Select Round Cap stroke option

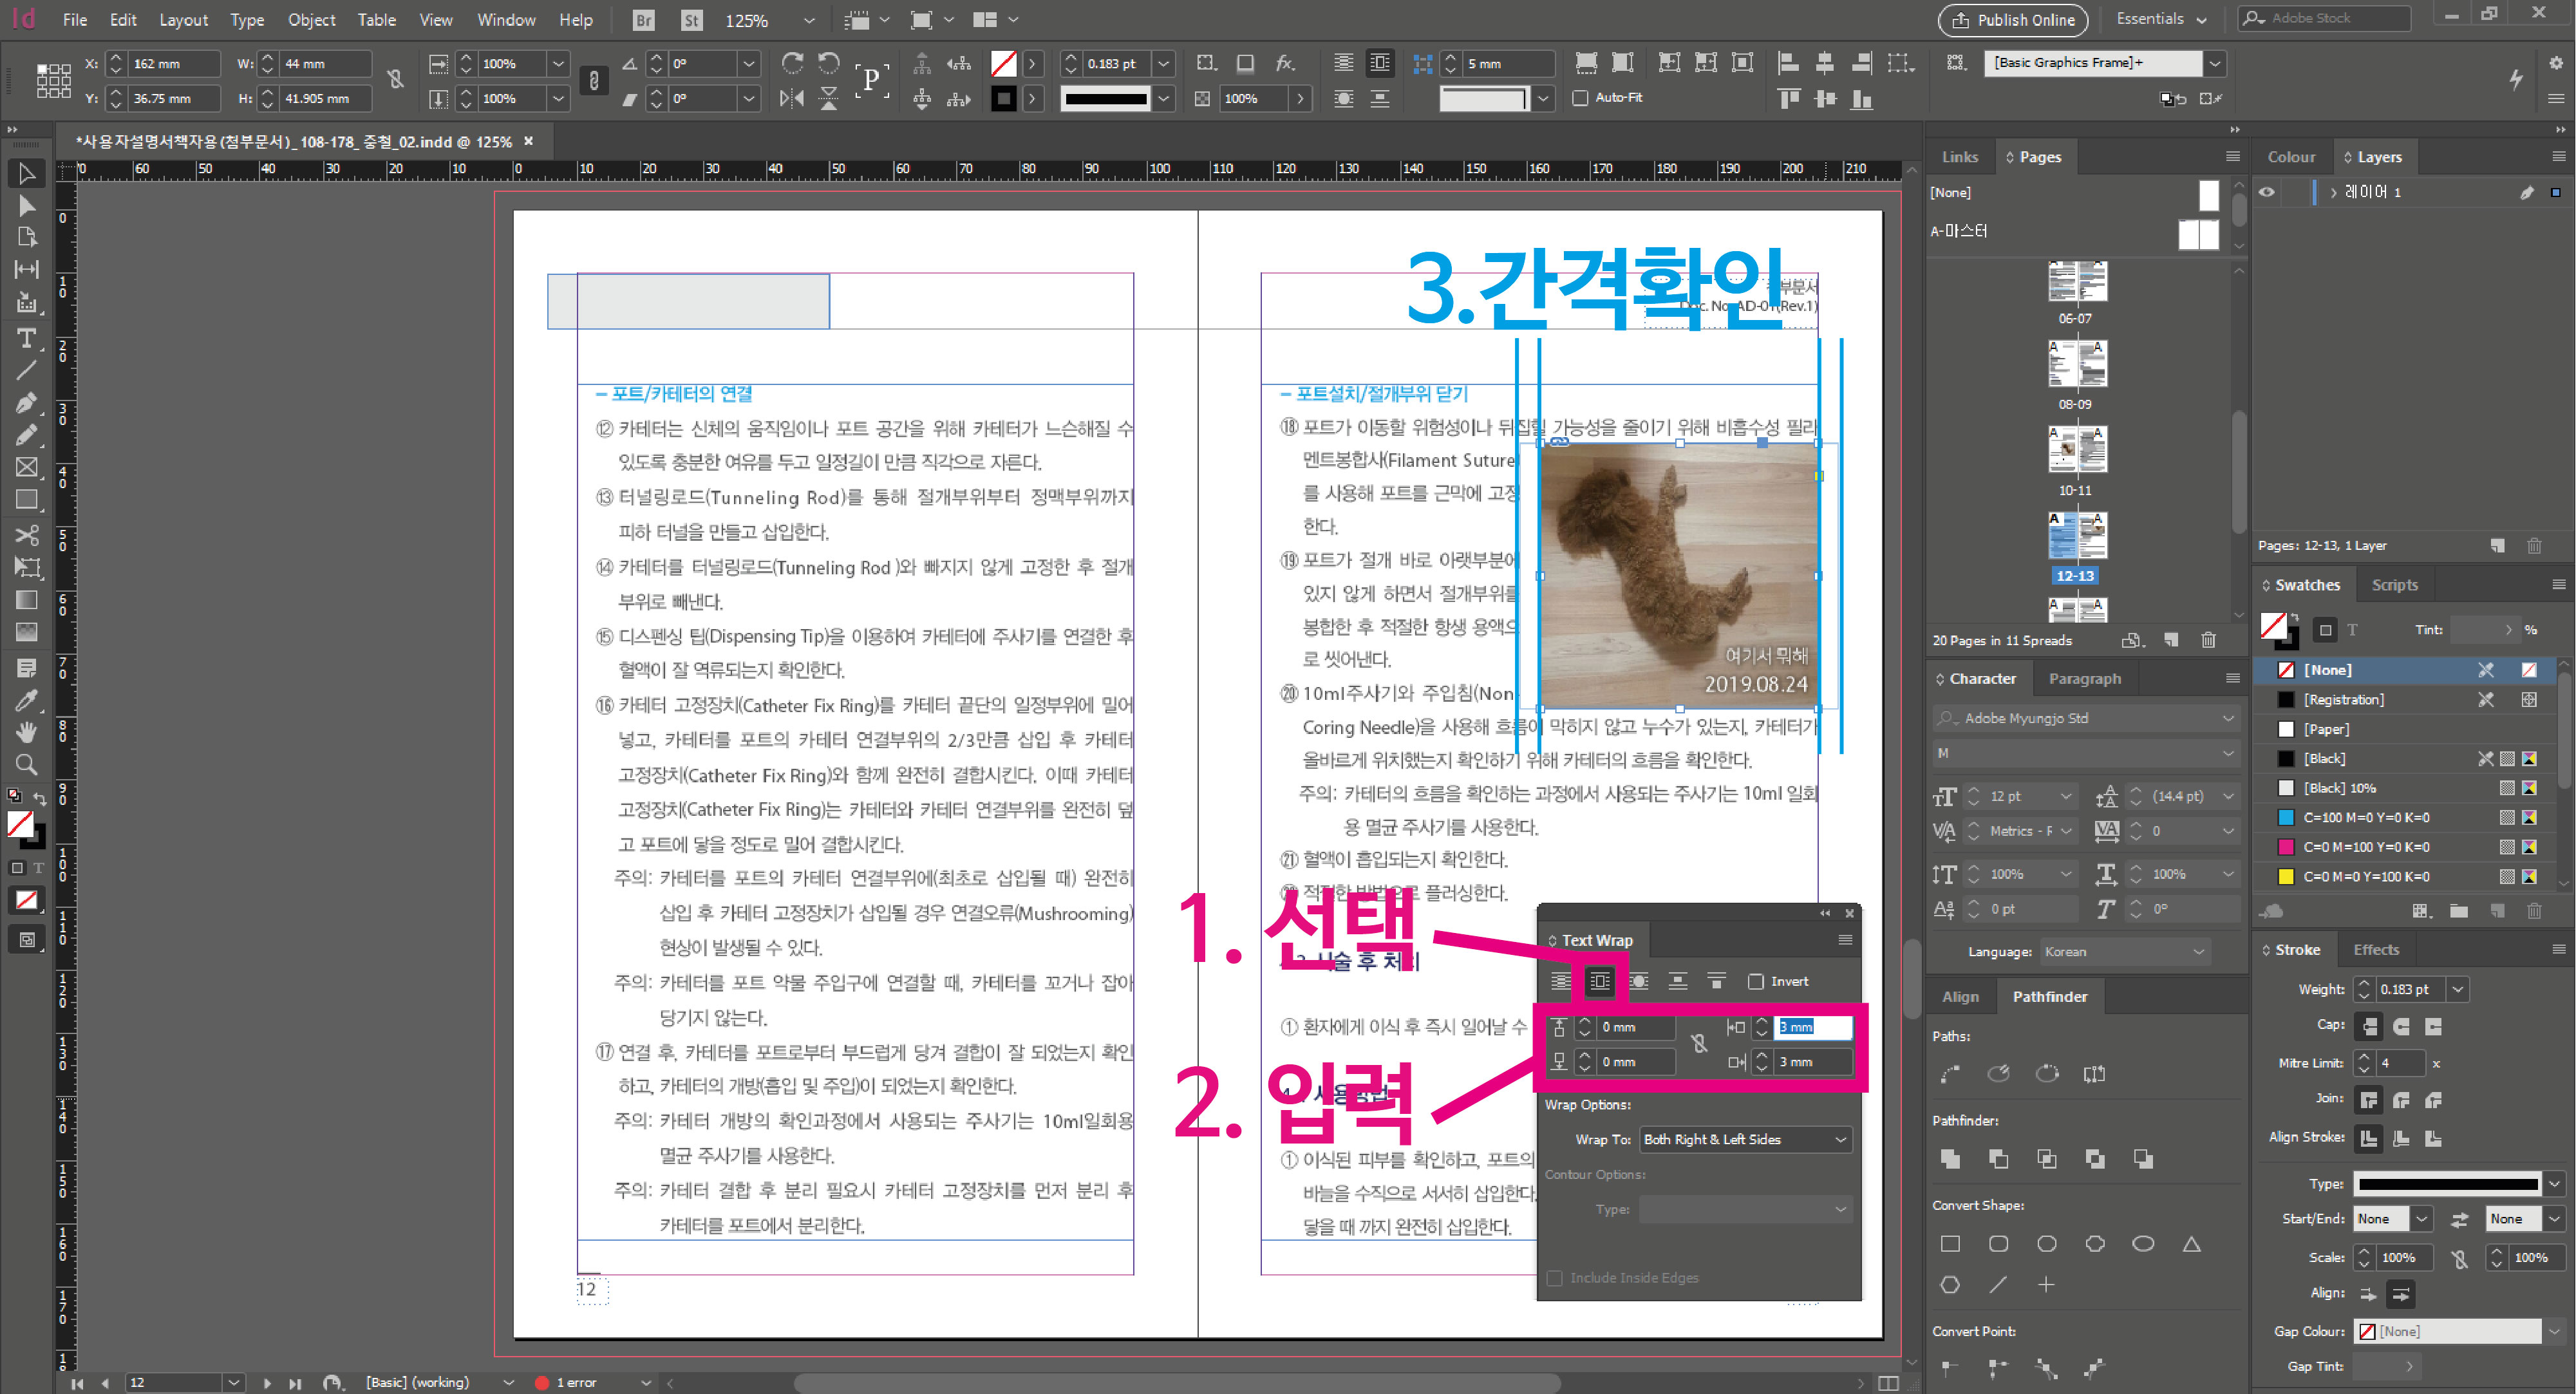pyautogui.click(x=2401, y=1026)
